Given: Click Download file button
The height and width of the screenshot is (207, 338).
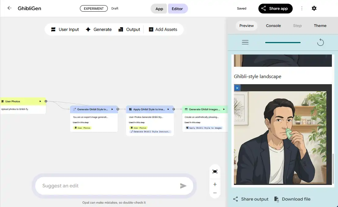Looking at the screenshot, I should click(x=292, y=199).
